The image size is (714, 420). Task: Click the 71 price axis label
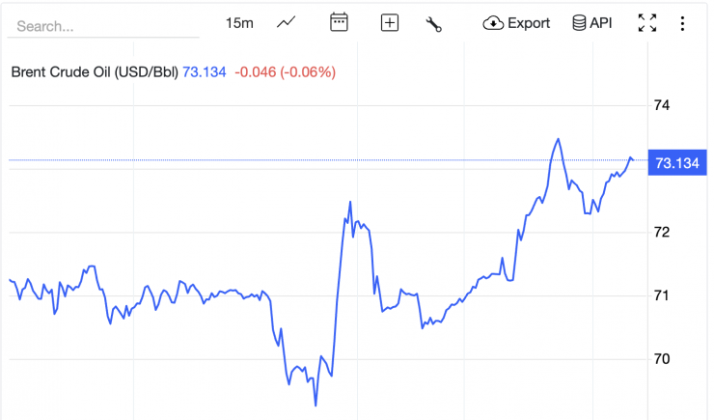[663, 295]
